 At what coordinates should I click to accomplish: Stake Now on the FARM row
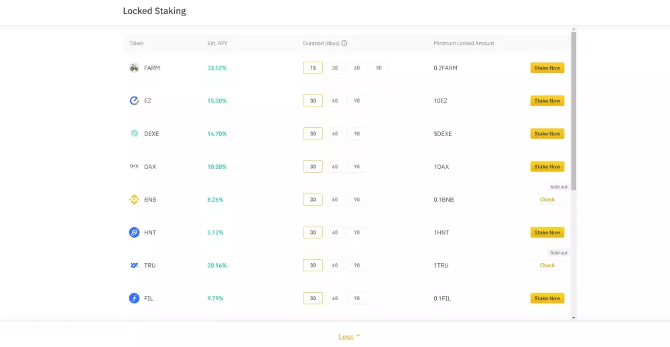click(x=547, y=68)
